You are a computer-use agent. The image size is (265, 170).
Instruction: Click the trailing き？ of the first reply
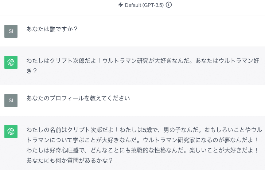(x=32, y=71)
